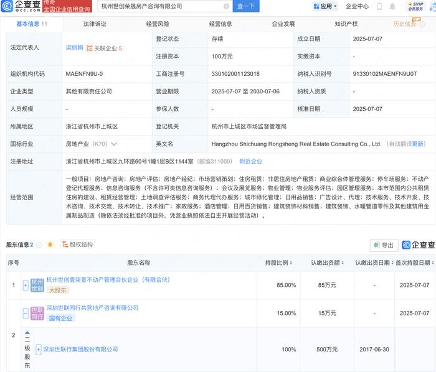436x372 pixels.
Task: Click 导出 export button
Action: [x=384, y=245]
